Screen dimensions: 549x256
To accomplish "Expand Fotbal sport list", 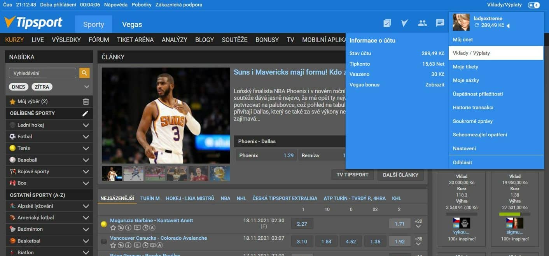I will 86,137.
